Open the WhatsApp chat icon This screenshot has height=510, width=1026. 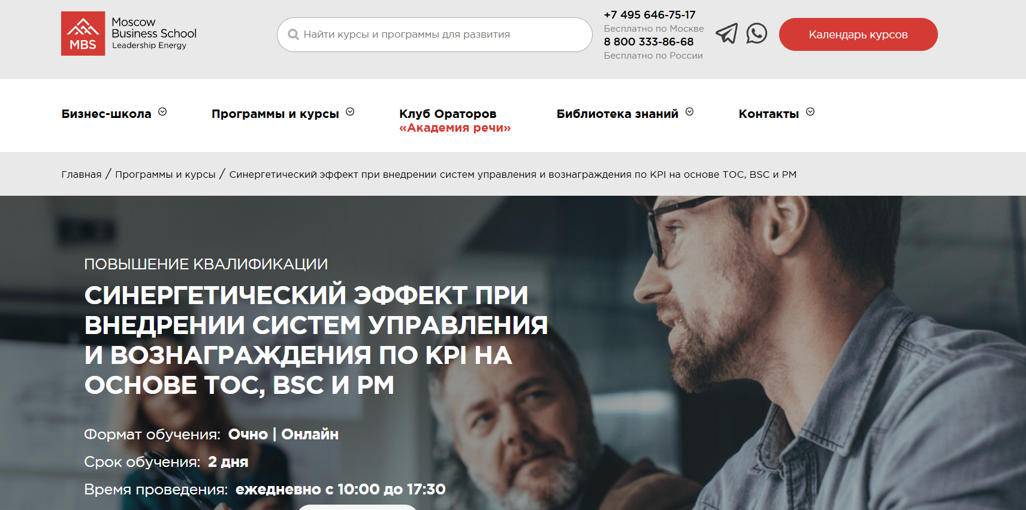[x=757, y=34]
